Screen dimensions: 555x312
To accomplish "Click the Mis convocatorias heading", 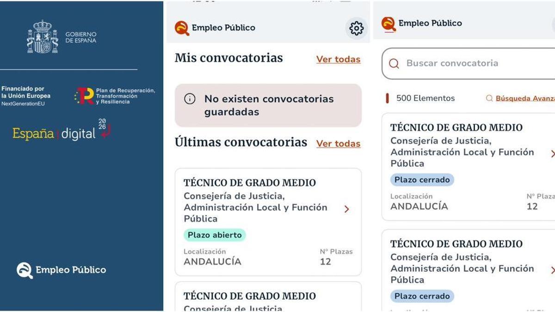I will pos(229,58).
